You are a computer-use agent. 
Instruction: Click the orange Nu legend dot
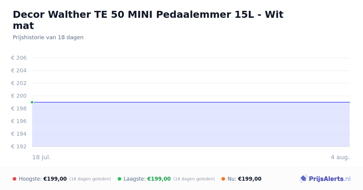(223, 179)
